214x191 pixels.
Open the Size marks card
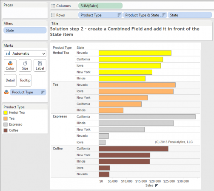tap(25, 65)
